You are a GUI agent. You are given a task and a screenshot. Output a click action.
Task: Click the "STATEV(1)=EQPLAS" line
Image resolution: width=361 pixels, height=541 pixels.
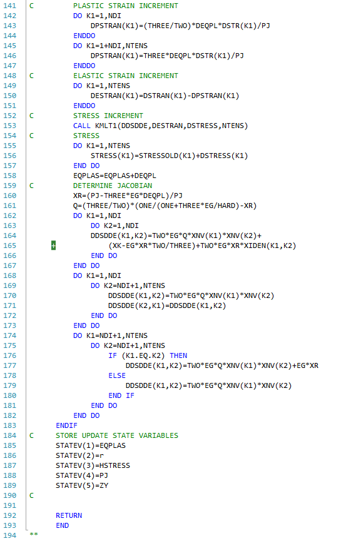coord(91,446)
